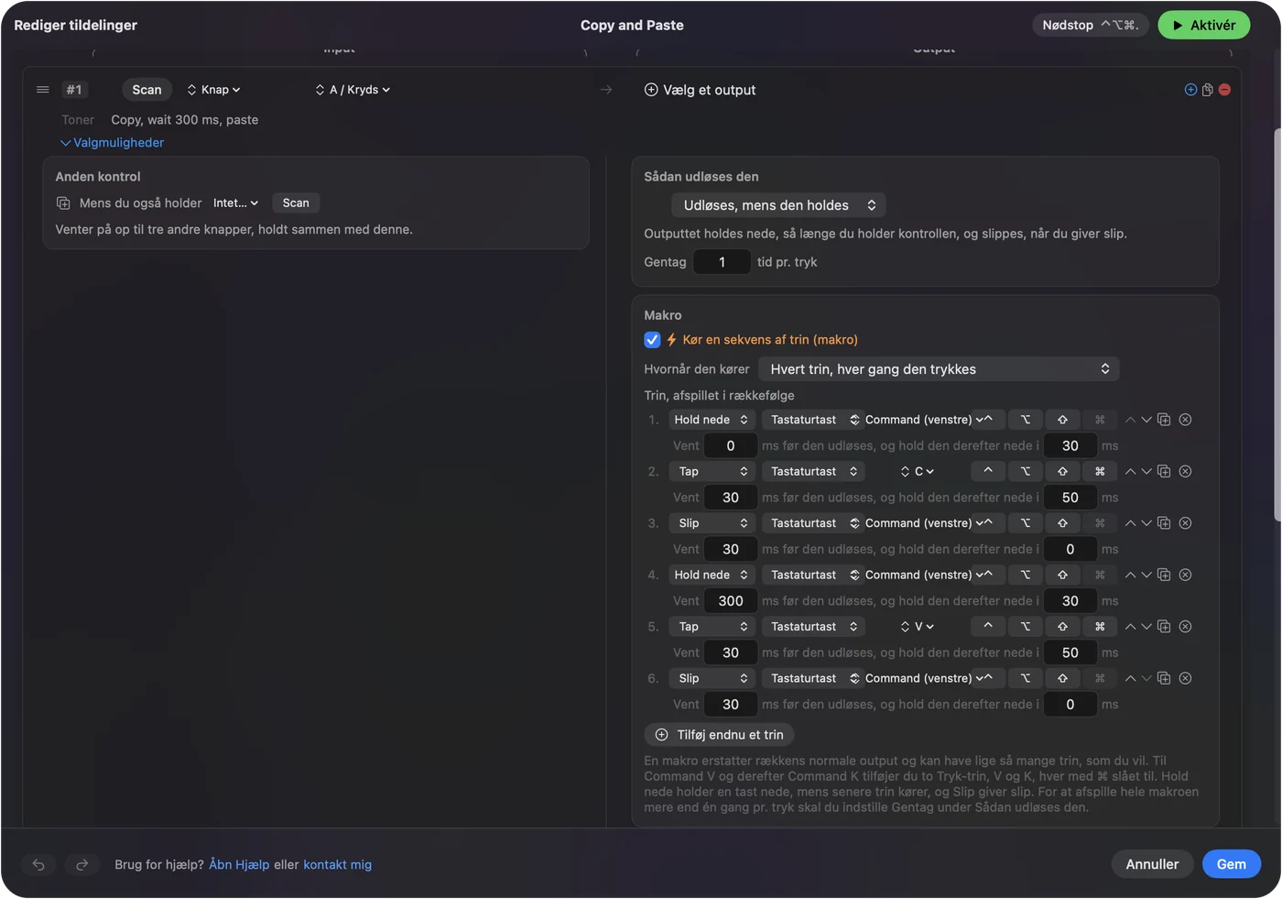Delete row #1 with the red minus icon
This screenshot has width=1282, height=899.
1224,90
